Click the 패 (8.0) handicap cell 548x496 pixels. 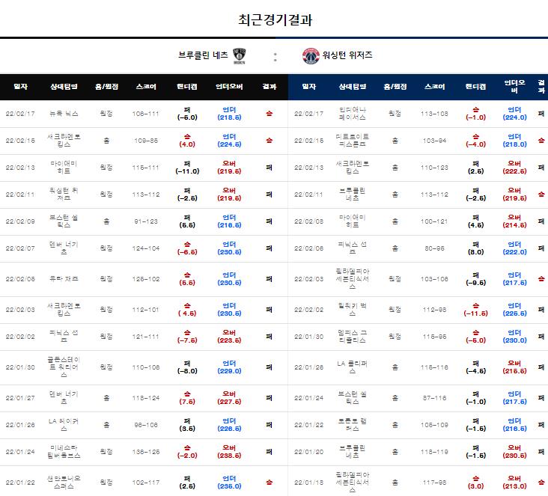coord(475,248)
